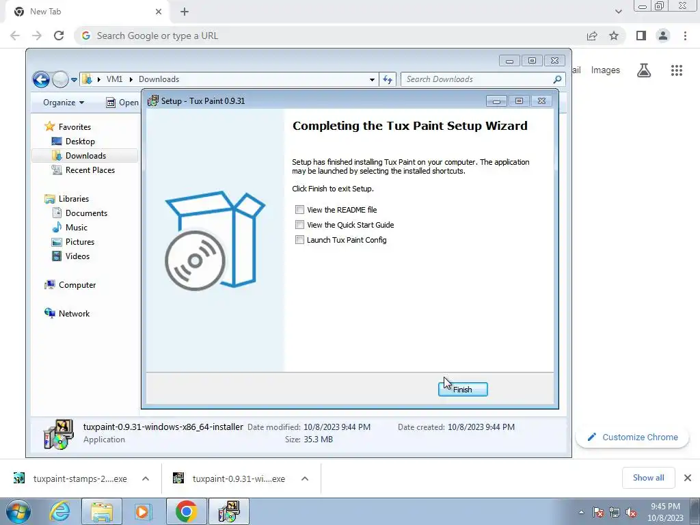Image resolution: width=700 pixels, height=525 pixels.
Task: Open Chrome three-dot menu
Action: coord(685,36)
